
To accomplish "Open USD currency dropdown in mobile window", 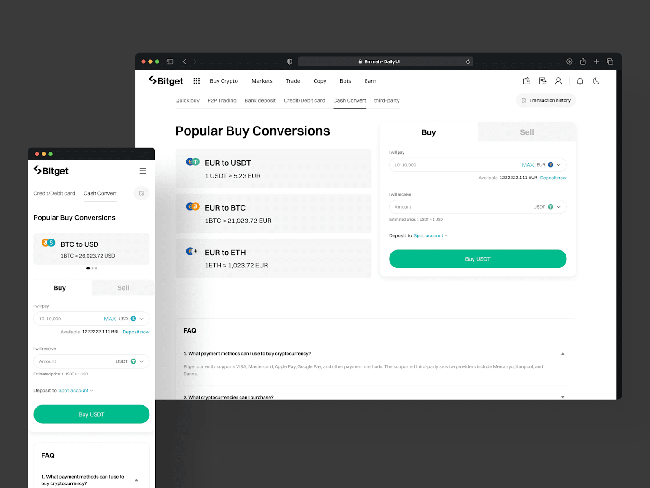I will click(131, 319).
